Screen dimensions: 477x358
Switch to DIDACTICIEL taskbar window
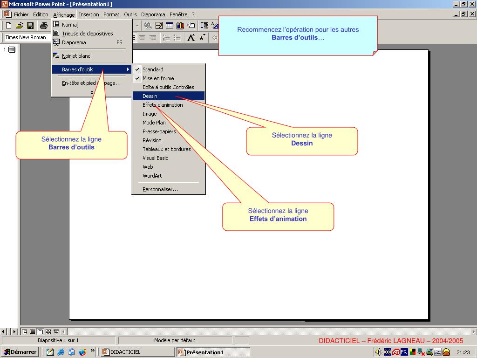tap(137, 352)
